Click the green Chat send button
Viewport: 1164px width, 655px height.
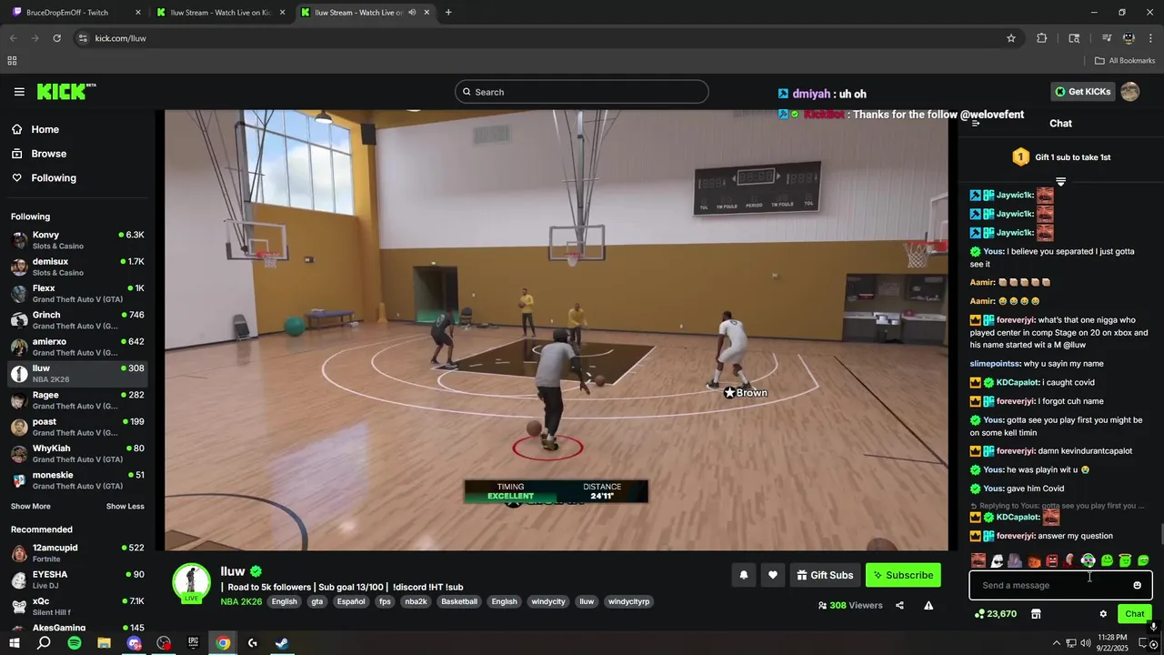click(1134, 614)
